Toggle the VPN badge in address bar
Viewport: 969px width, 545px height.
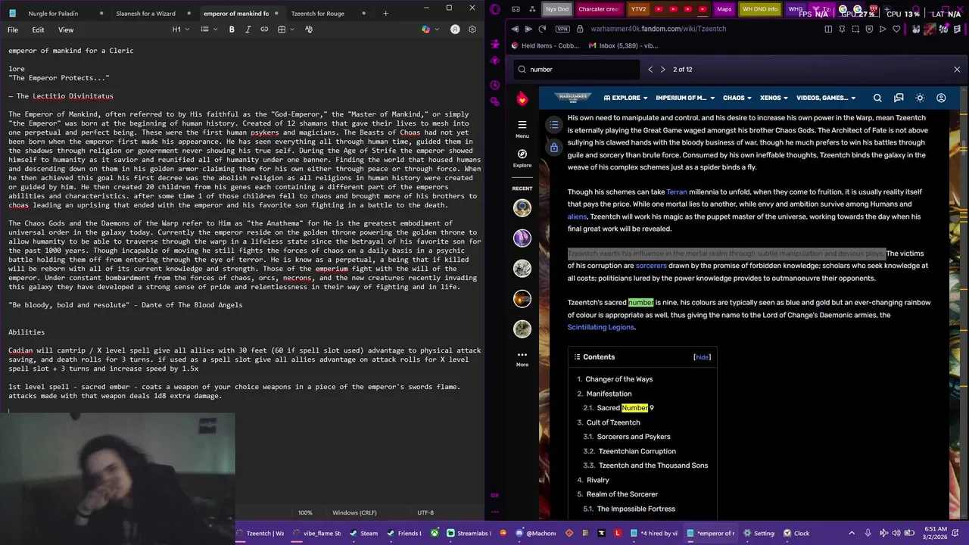[562, 29]
